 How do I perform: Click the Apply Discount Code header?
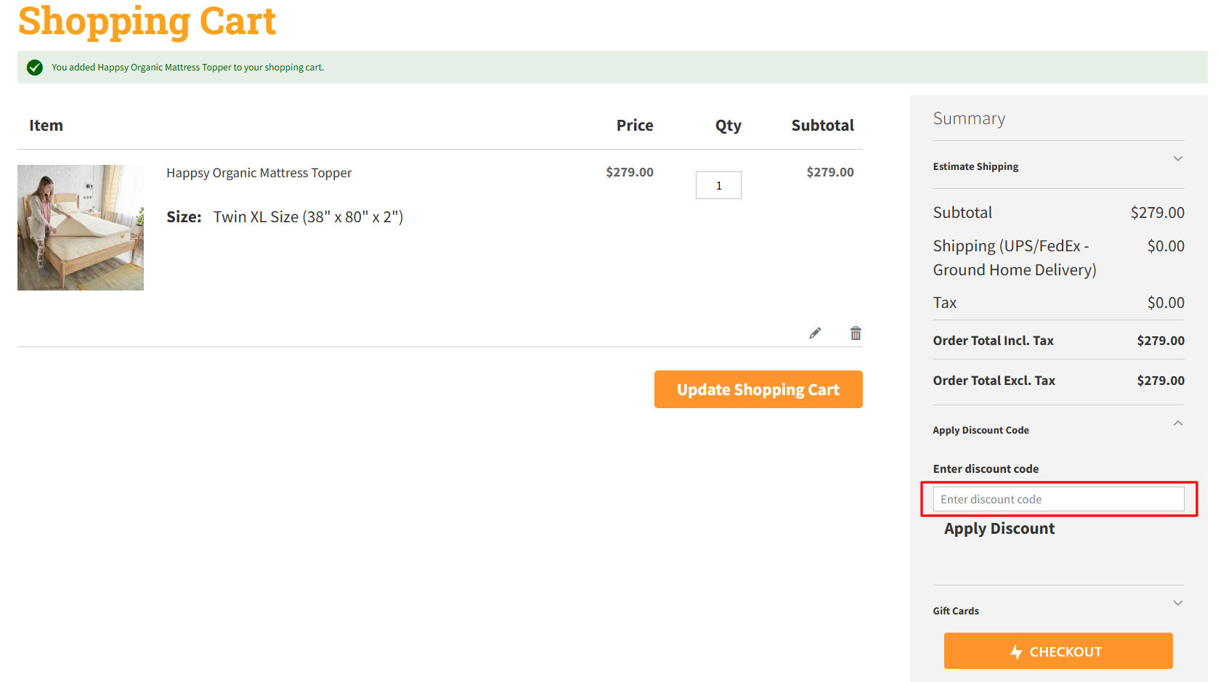(981, 430)
